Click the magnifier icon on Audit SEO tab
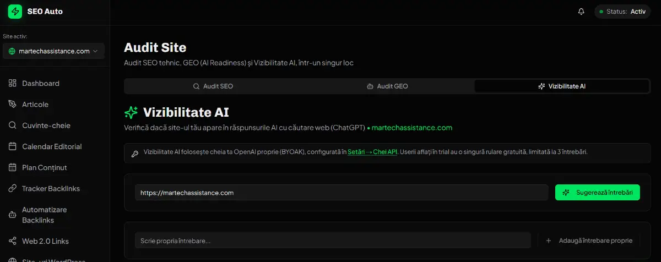 196,86
